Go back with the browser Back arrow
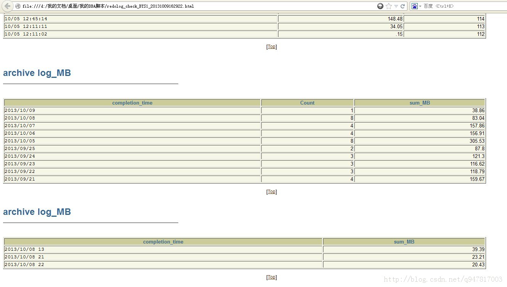Image resolution: width=507 pixels, height=287 pixels. [x=7, y=6]
